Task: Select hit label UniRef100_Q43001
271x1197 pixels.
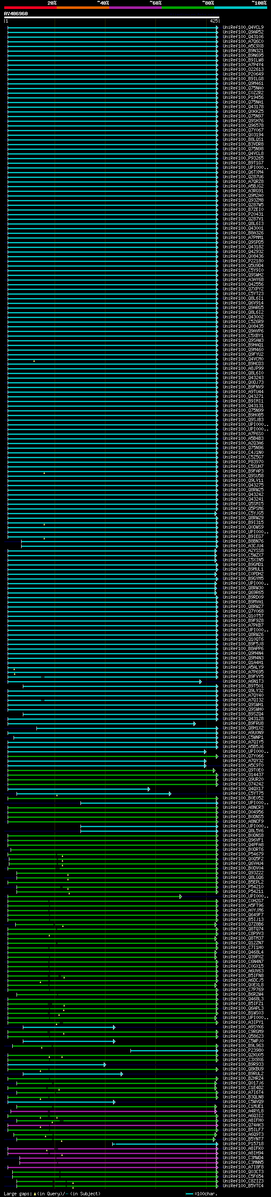Action: click(x=243, y=228)
